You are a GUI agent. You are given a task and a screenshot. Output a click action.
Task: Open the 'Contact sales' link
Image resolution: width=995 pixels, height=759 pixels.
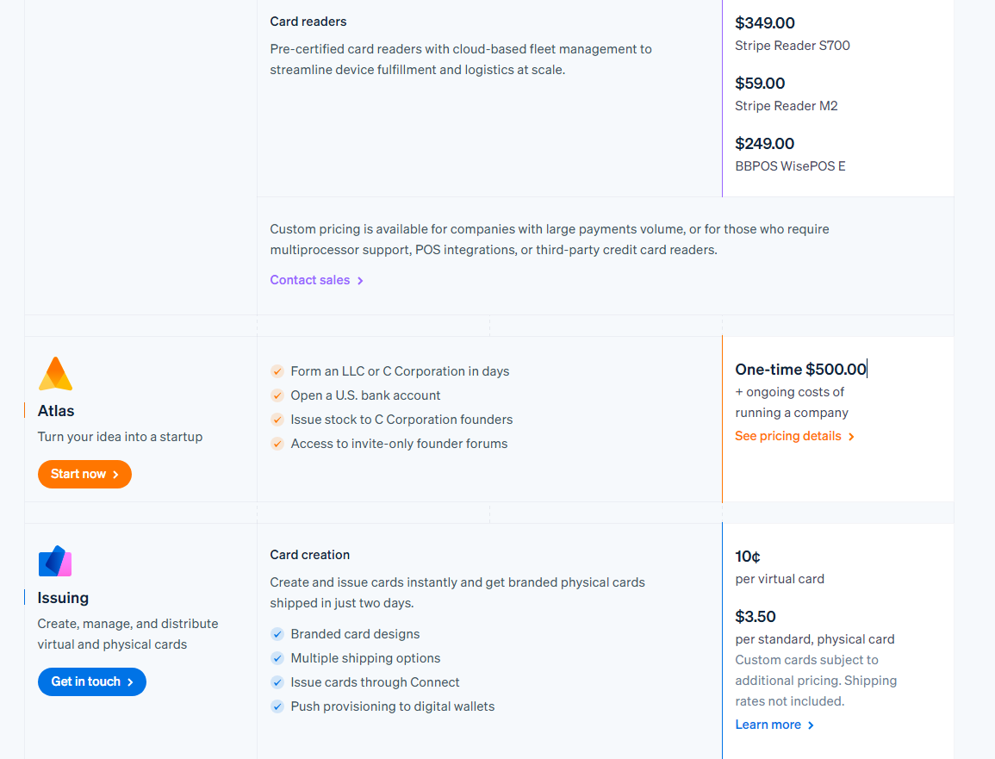click(x=309, y=280)
